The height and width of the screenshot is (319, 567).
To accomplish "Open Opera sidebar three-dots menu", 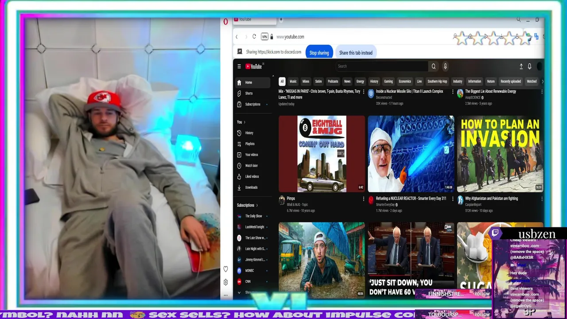I will (x=225, y=295).
